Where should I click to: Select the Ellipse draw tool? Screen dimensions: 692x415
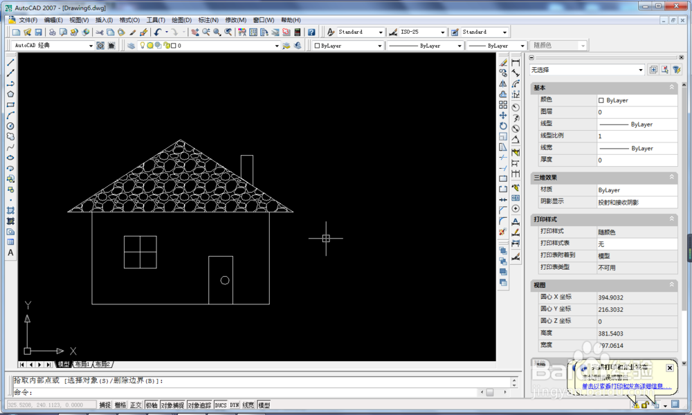click(x=10, y=158)
